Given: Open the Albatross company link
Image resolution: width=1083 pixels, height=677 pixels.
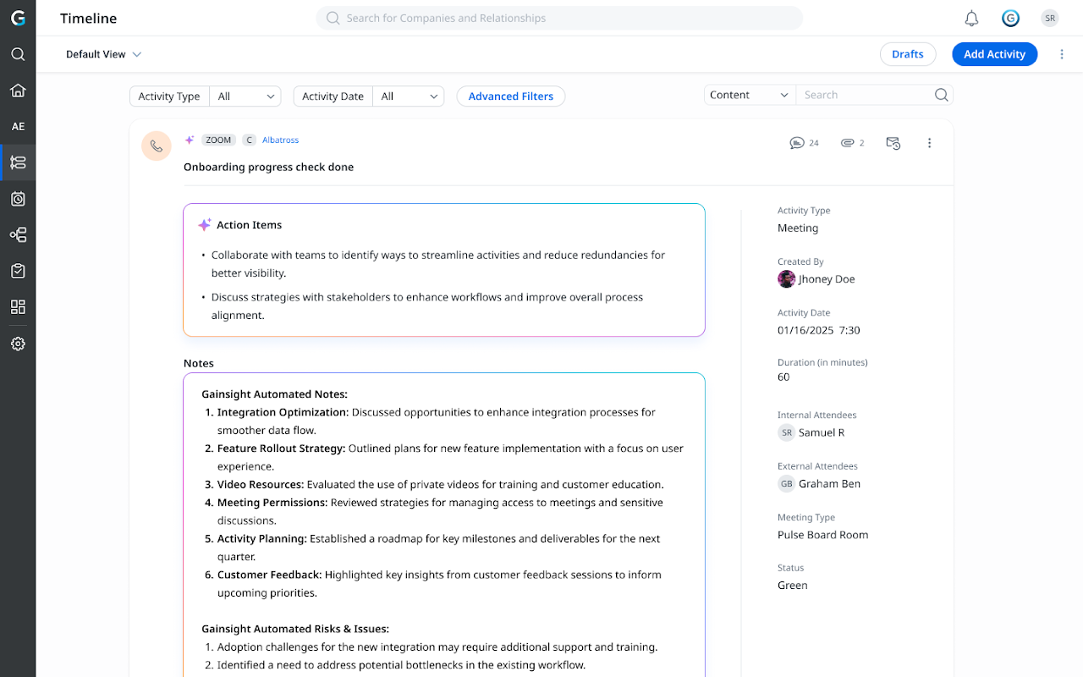Looking at the screenshot, I should tap(280, 140).
